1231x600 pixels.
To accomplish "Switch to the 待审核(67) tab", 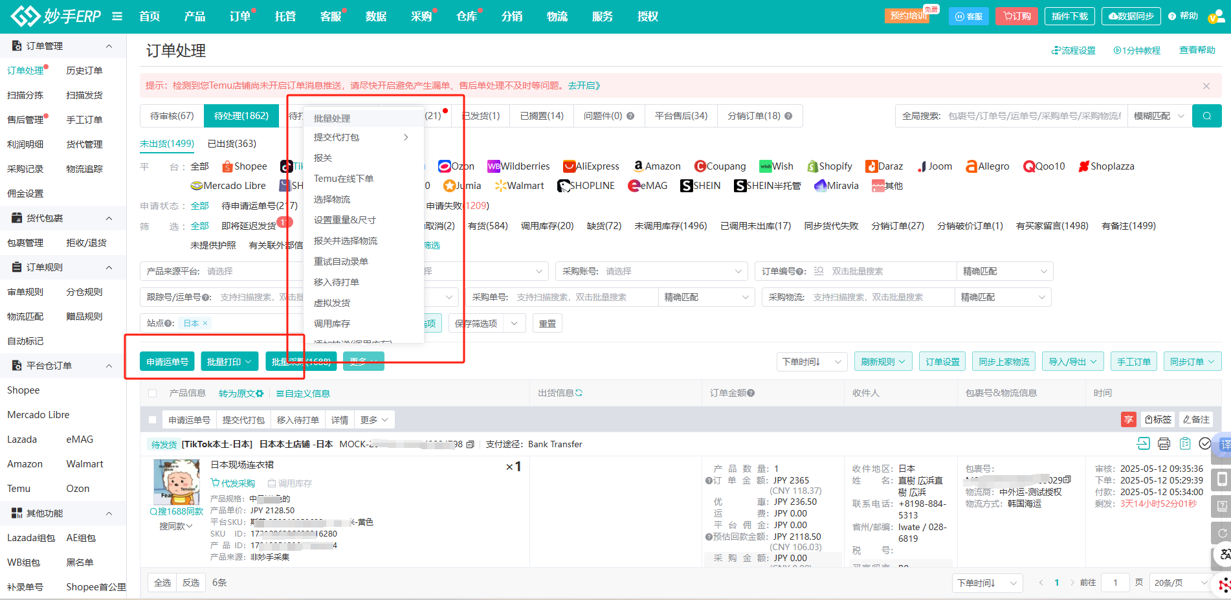I will [172, 116].
